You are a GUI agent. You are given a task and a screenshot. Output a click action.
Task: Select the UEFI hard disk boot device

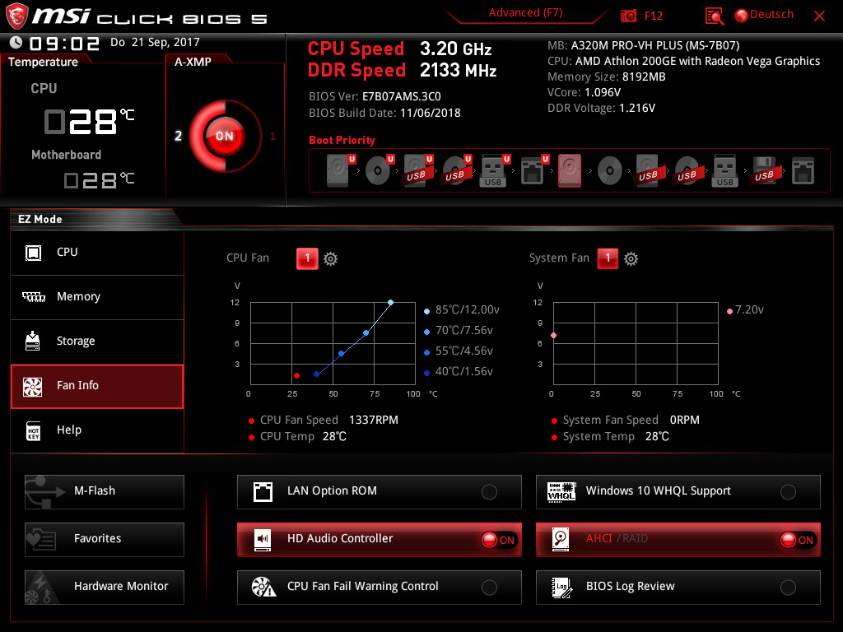(x=340, y=170)
